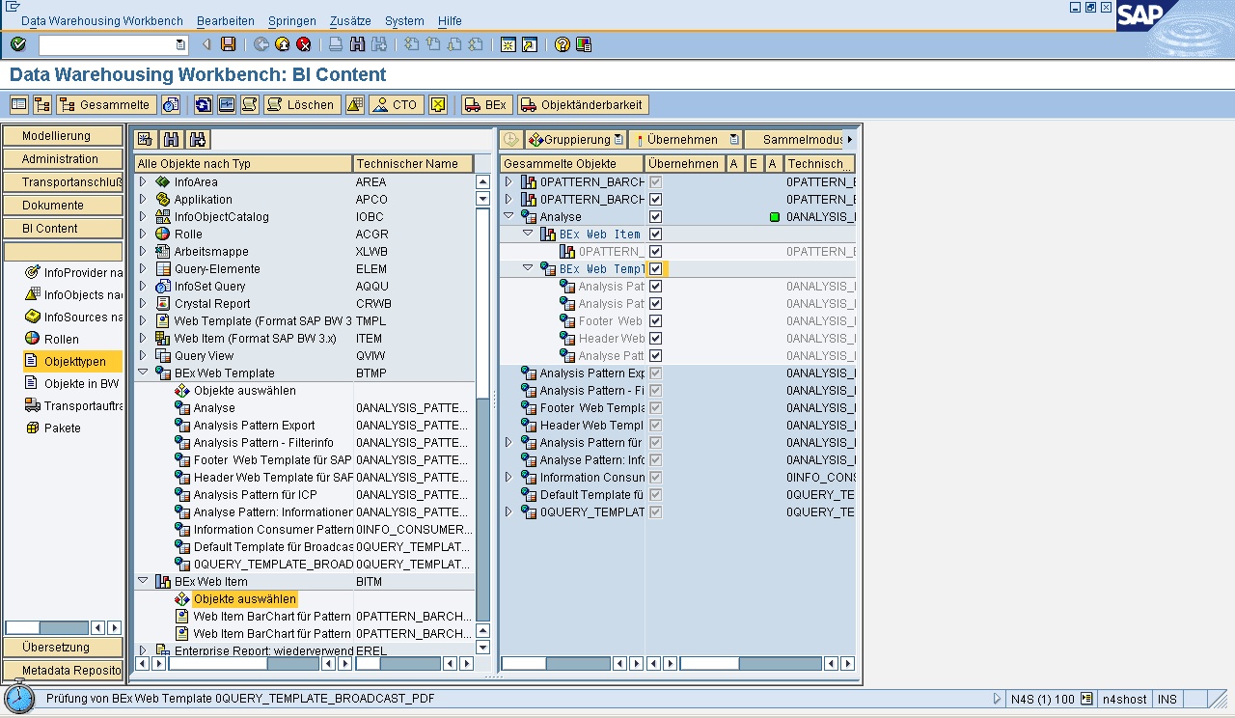Toggle the checkbox in the BEx Web Item row

[656, 235]
